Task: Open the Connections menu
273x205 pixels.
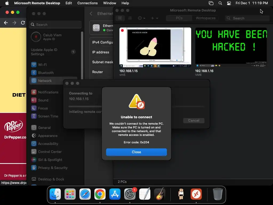Action: pyautogui.click(x=87, y=3)
